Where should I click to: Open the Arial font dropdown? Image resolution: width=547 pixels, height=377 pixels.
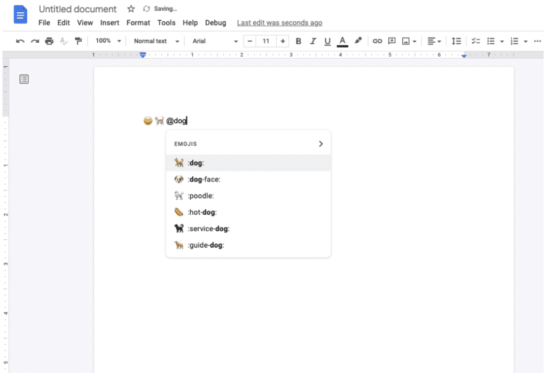tap(214, 41)
